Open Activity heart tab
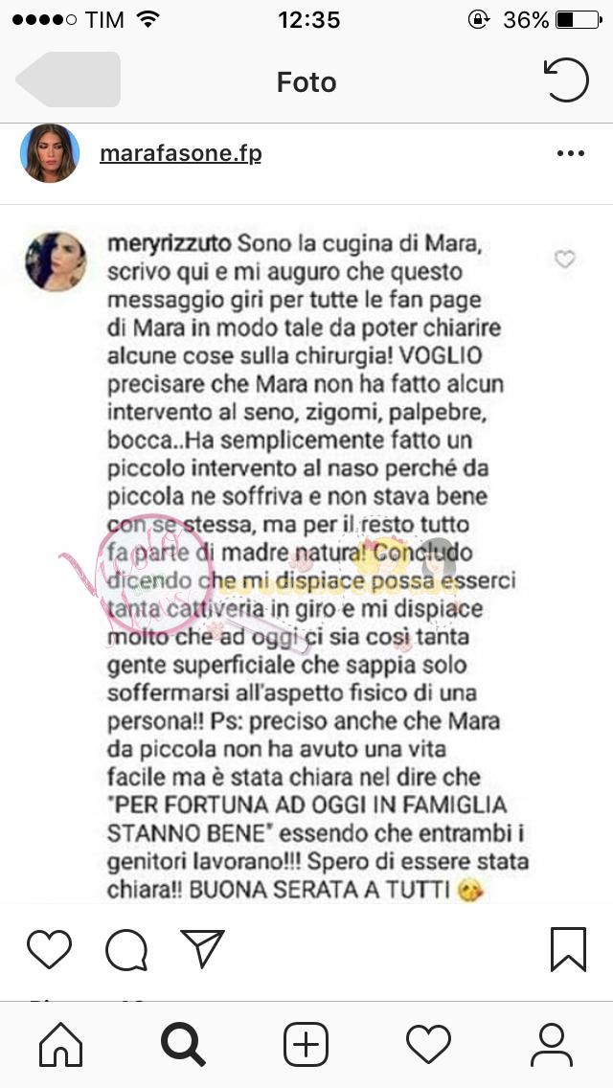613x1088 pixels. click(x=428, y=1044)
